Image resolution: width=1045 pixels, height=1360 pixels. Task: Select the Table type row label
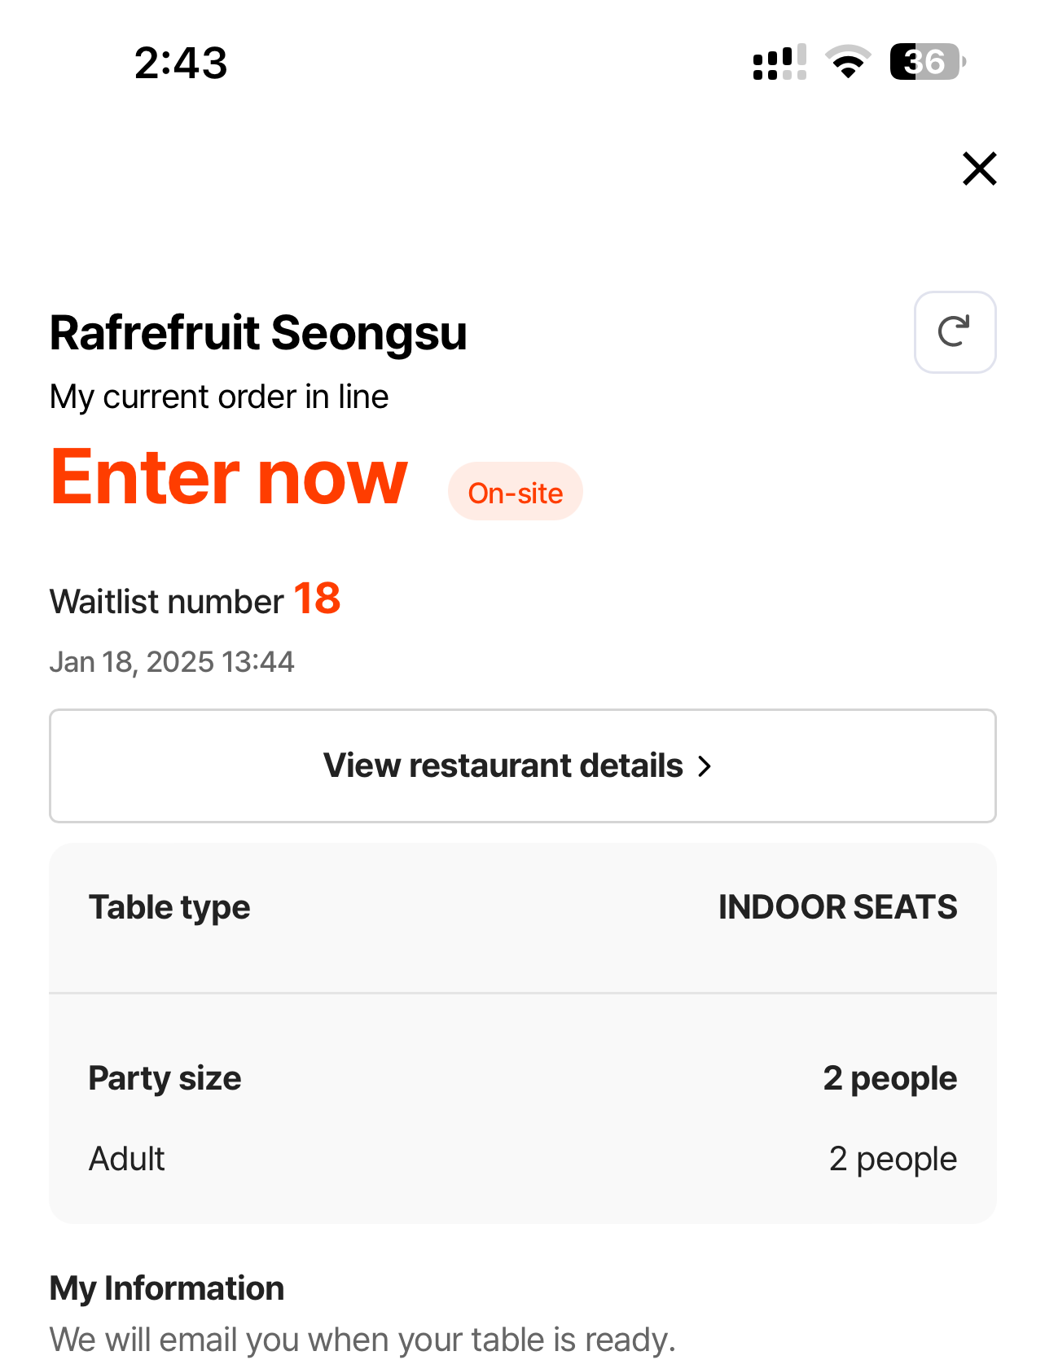(169, 907)
